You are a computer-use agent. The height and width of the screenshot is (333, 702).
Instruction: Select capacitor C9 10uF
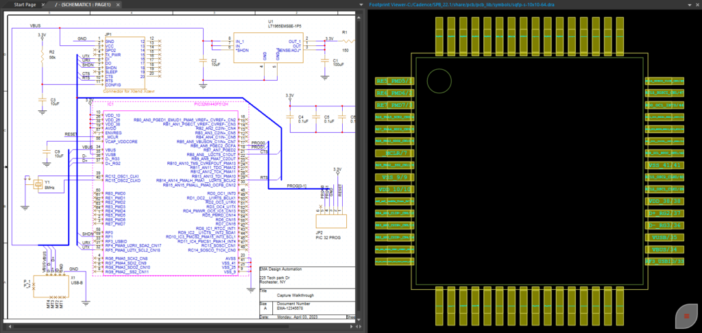point(46,153)
